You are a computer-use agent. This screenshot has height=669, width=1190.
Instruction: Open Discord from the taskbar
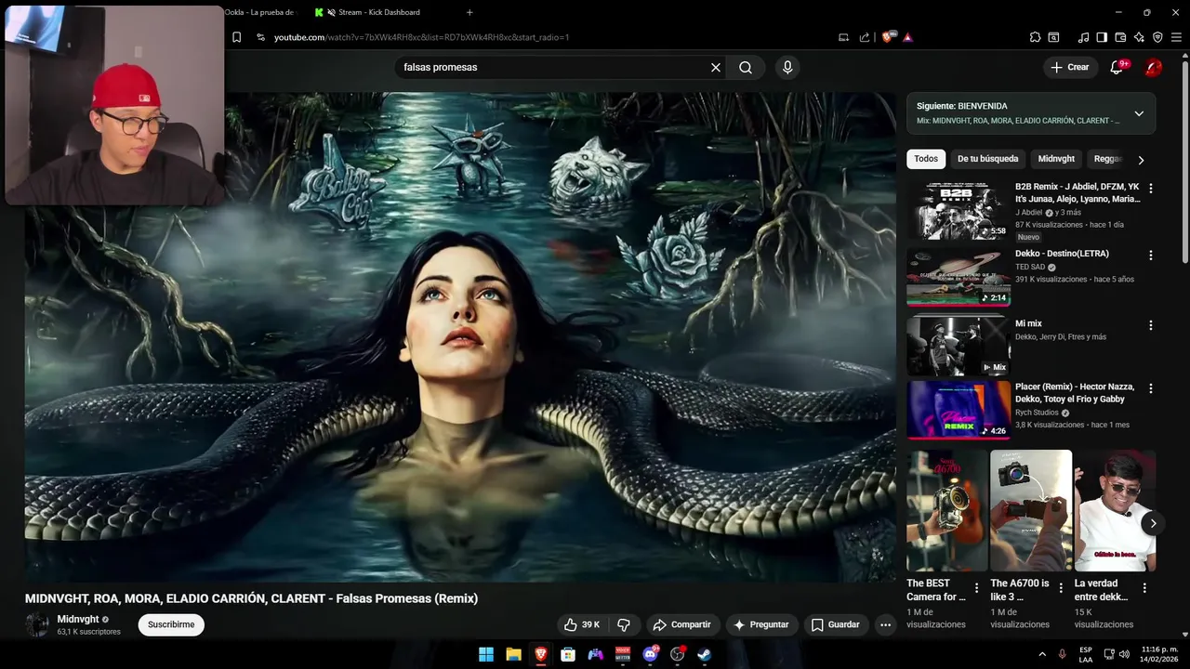pyautogui.click(x=651, y=654)
